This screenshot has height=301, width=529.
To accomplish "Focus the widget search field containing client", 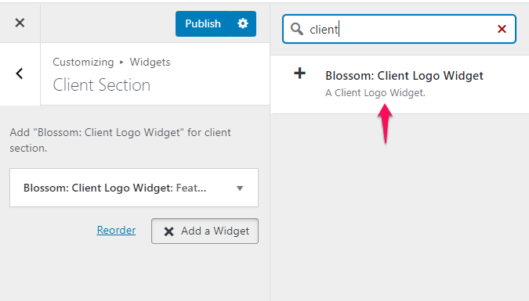I will click(399, 29).
